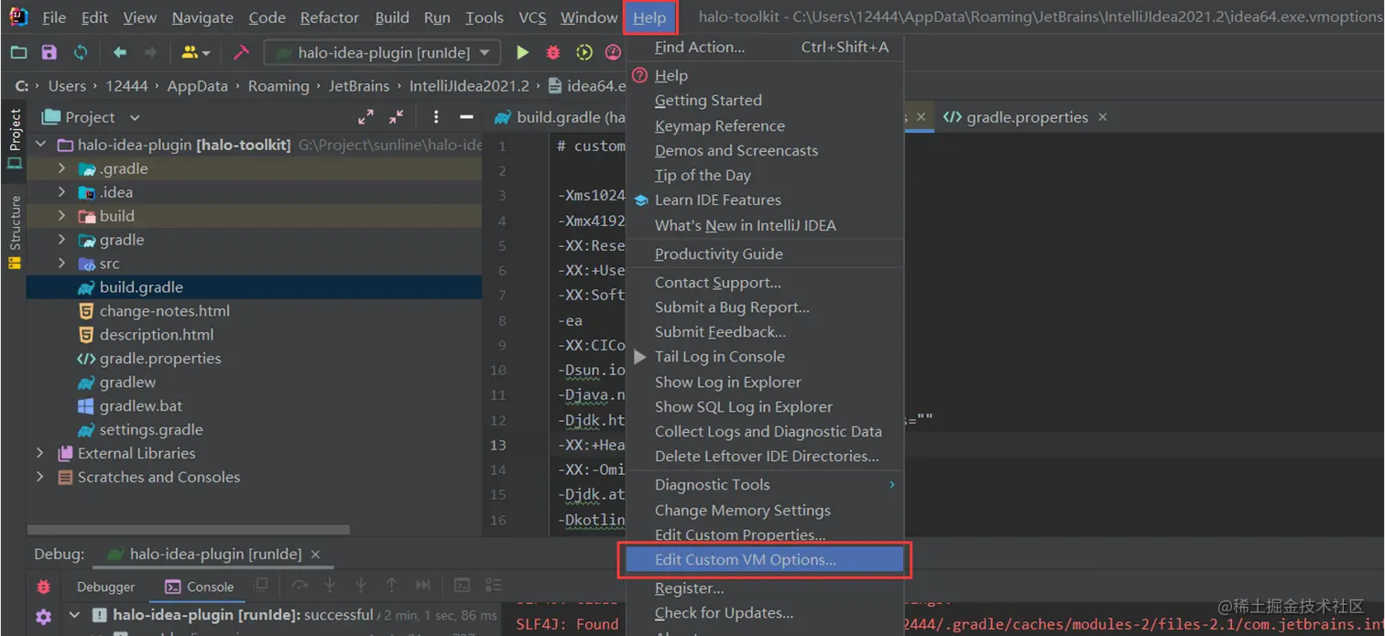Expand the .idea folder
1385x636 pixels.
[x=61, y=192]
